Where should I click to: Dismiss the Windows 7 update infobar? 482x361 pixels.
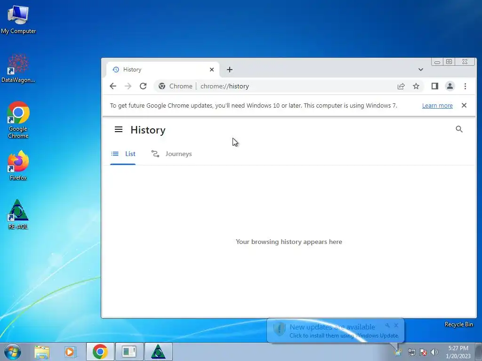coord(464,105)
